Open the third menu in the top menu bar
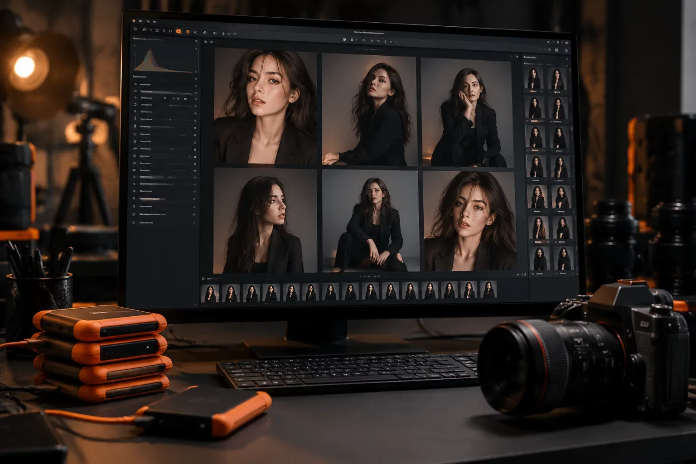 point(148,21)
